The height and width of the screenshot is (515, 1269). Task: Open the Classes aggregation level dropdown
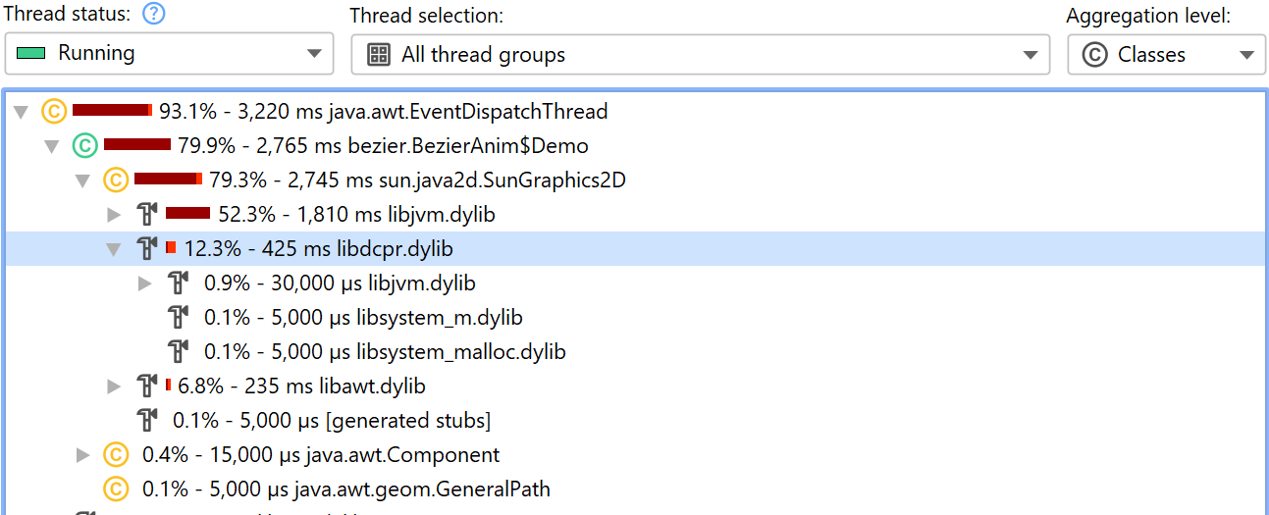[1165, 55]
